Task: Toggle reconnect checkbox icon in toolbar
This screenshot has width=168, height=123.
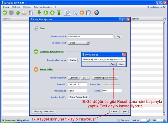Action: [x=75, y=13]
